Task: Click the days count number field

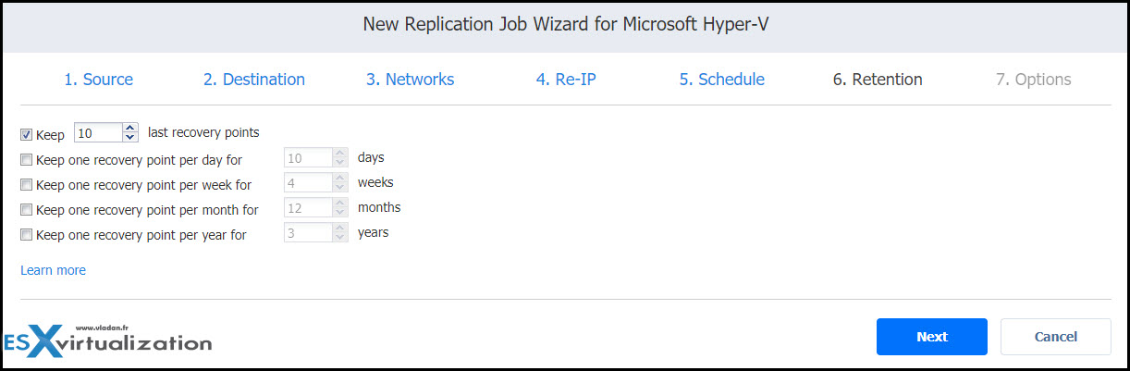Action: click(309, 157)
